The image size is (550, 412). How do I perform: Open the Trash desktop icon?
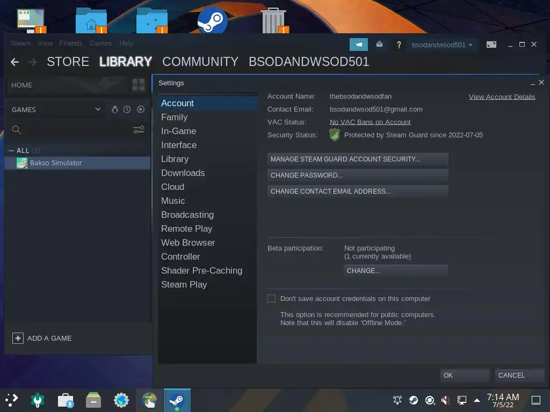[x=274, y=20]
